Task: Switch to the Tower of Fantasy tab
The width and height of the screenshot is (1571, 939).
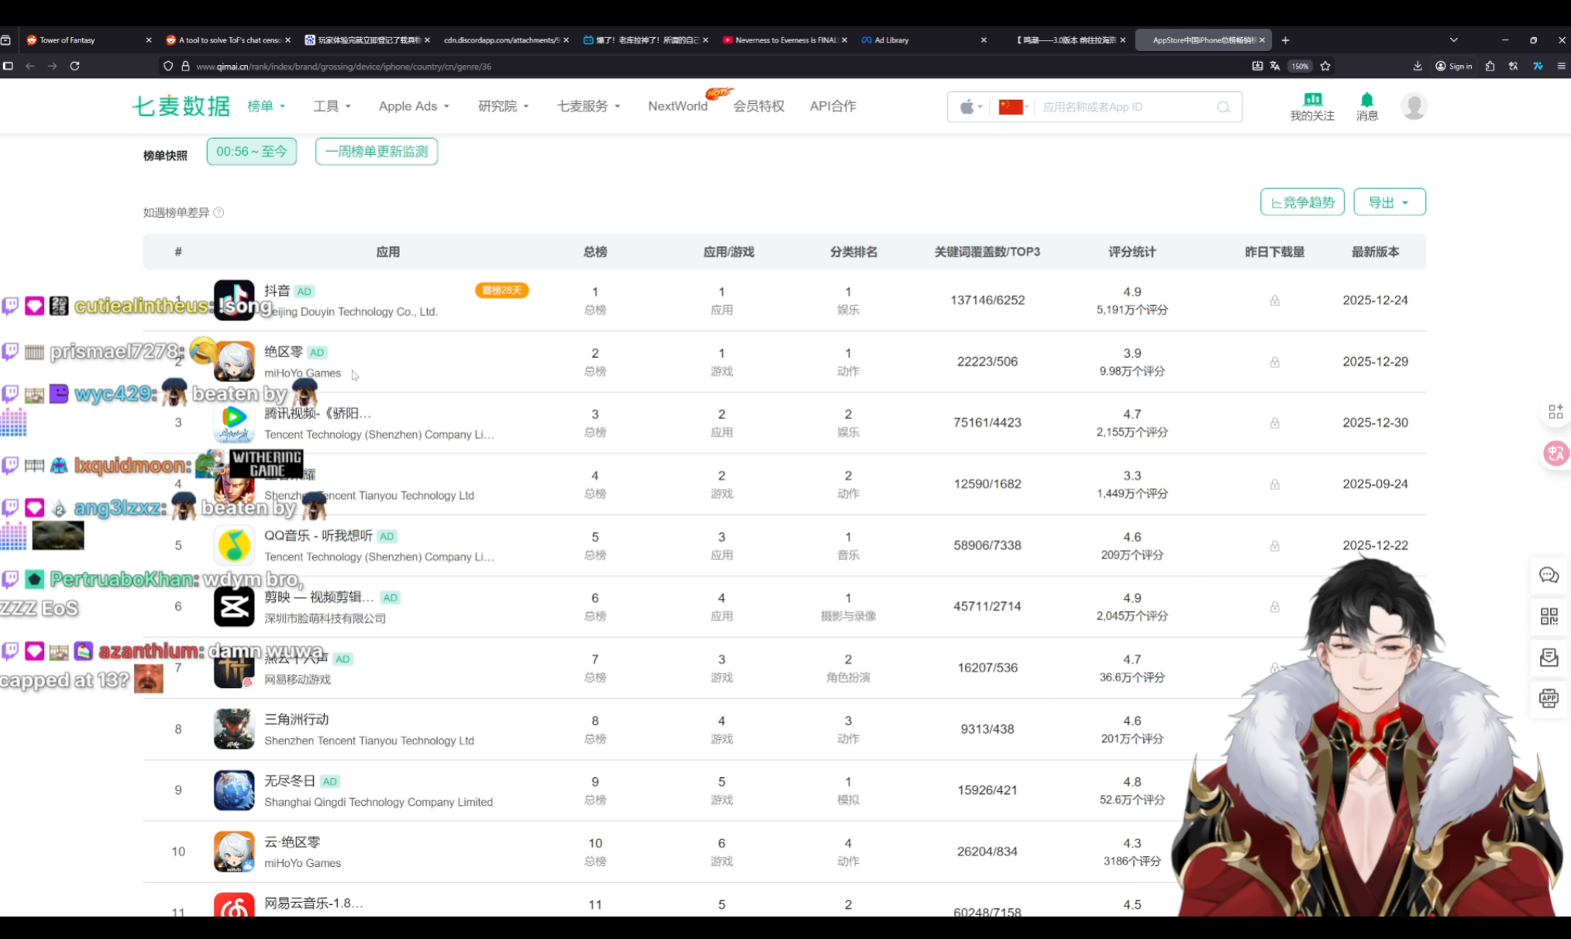Action: pyautogui.click(x=67, y=40)
